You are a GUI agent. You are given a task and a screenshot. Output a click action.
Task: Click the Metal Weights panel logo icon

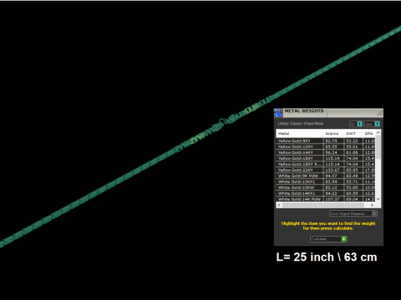click(x=278, y=112)
